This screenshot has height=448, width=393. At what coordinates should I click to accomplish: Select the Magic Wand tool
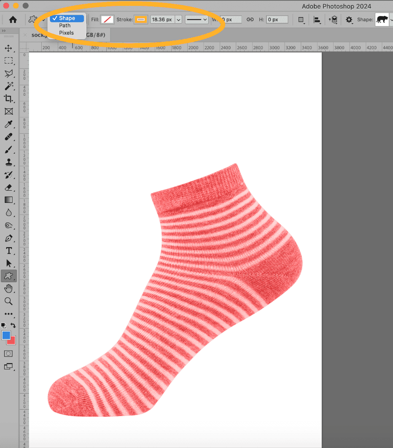pos(8,86)
